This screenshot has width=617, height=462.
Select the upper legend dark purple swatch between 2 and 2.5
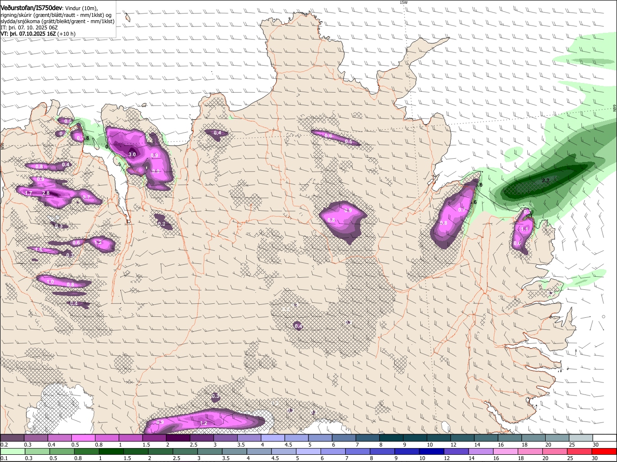[x=178, y=437]
